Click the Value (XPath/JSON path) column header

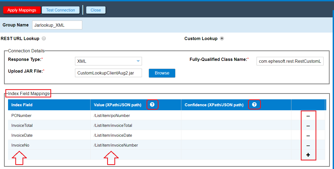click(x=136, y=105)
